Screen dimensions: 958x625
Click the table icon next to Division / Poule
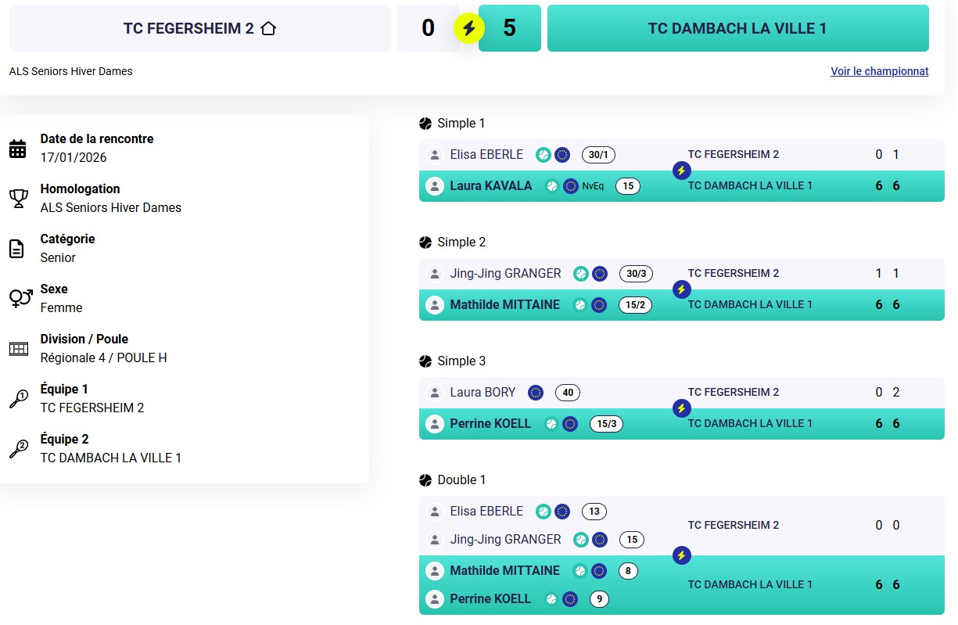click(18, 349)
